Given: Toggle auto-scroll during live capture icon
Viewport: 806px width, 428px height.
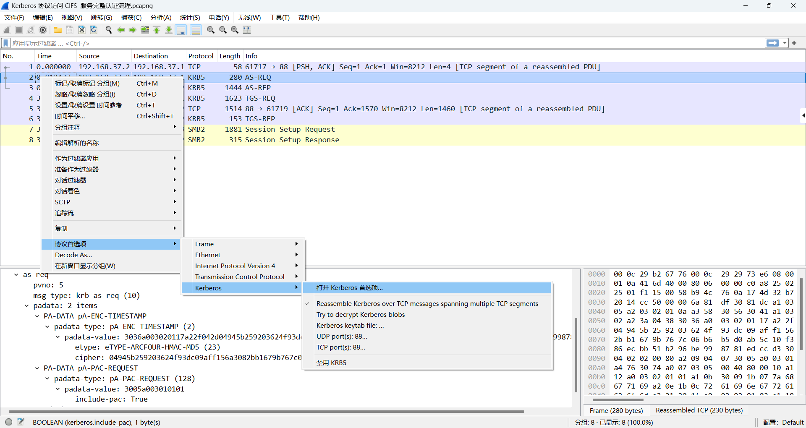Looking at the screenshot, I should 181,30.
